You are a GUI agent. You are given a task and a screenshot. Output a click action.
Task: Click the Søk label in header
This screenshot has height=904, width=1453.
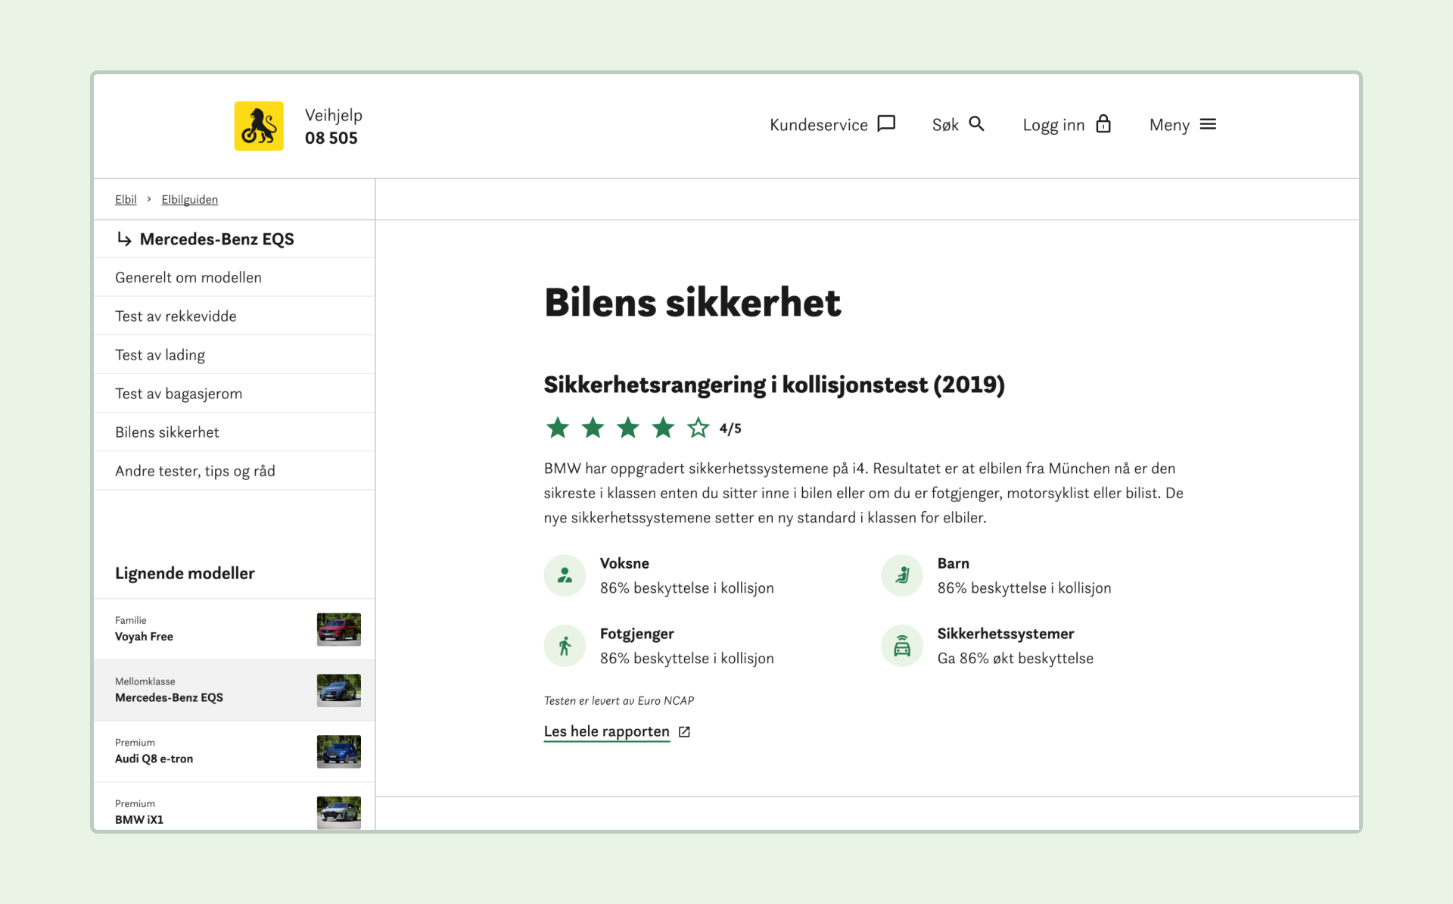tap(945, 125)
